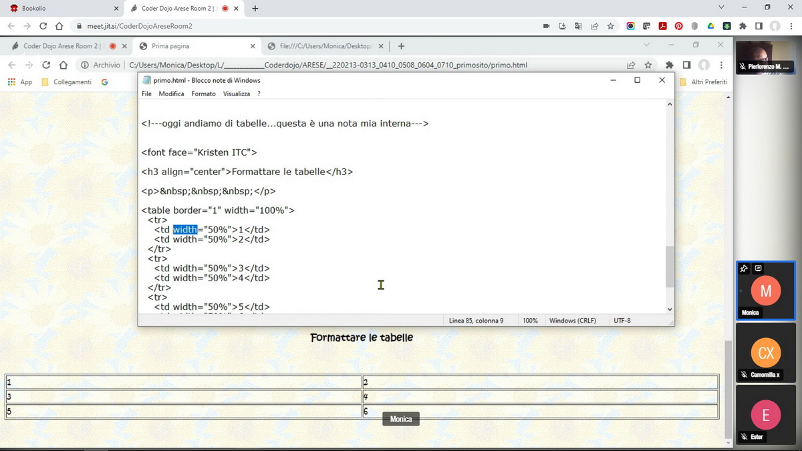Click table cell containing 5

tap(184, 411)
